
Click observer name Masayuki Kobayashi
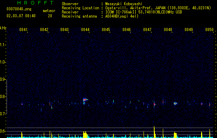pos(124,4)
